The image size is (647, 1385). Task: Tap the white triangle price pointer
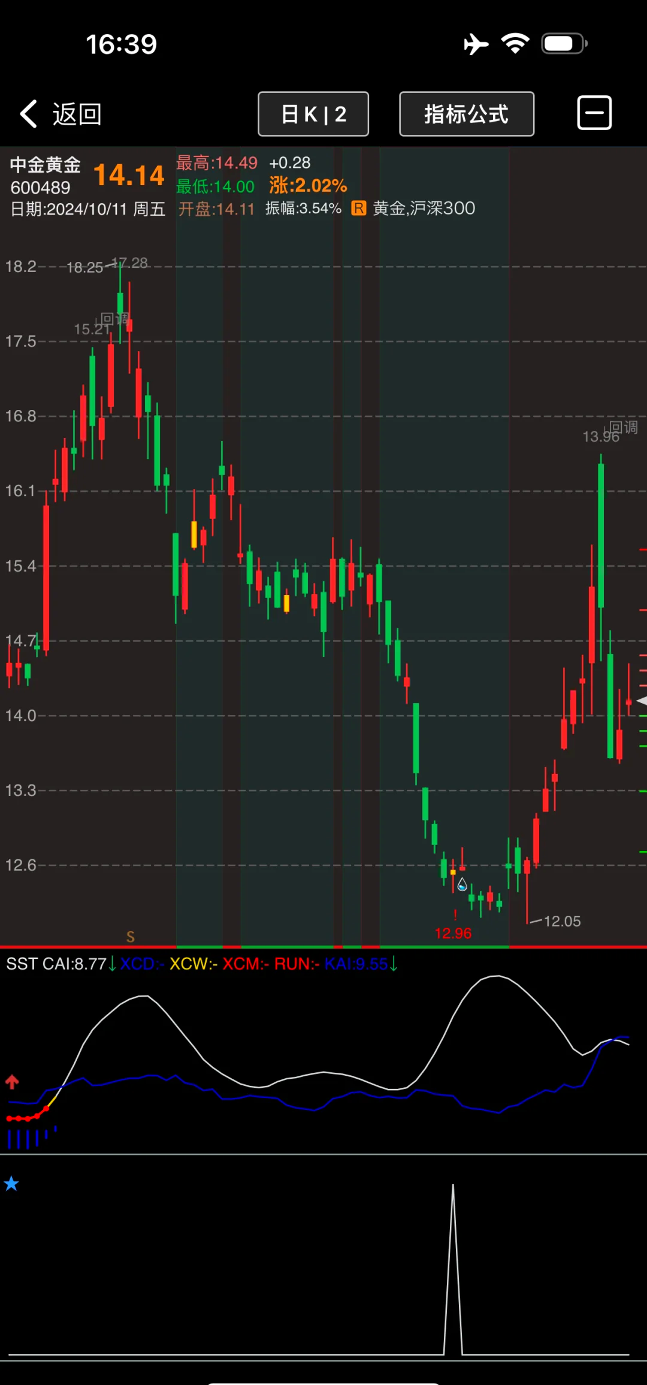[x=642, y=701]
